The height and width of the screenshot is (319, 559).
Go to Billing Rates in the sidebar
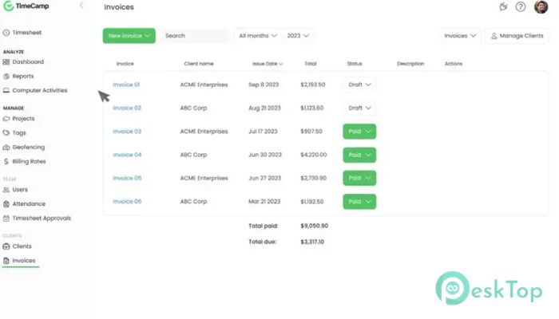[x=30, y=162]
